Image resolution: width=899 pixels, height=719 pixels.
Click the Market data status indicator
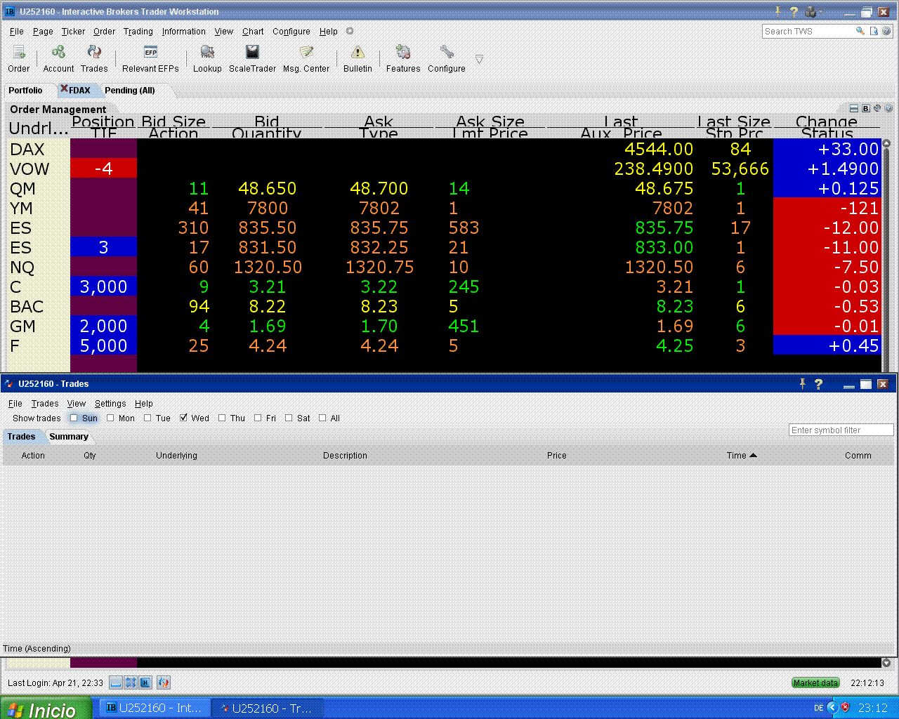815,683
